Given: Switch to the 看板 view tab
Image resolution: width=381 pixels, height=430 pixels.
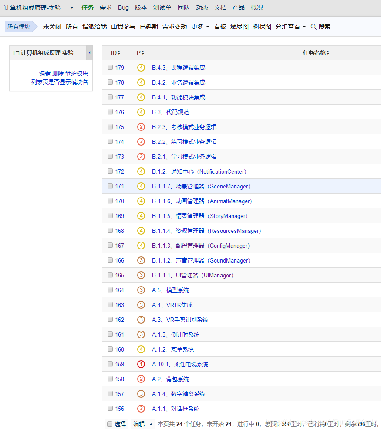Looking at the screenshot, I should click(x=219, y=27).
